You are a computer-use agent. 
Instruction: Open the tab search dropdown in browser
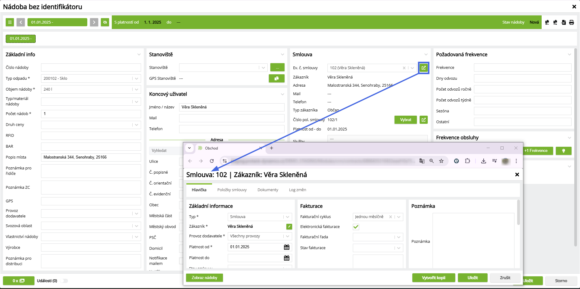click(x=189, y=148)
